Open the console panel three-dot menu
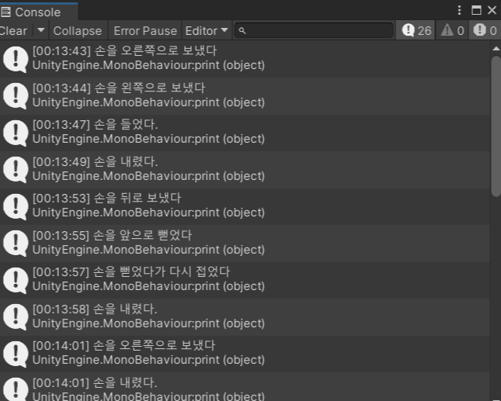501x401 pixels. point(459,10)
